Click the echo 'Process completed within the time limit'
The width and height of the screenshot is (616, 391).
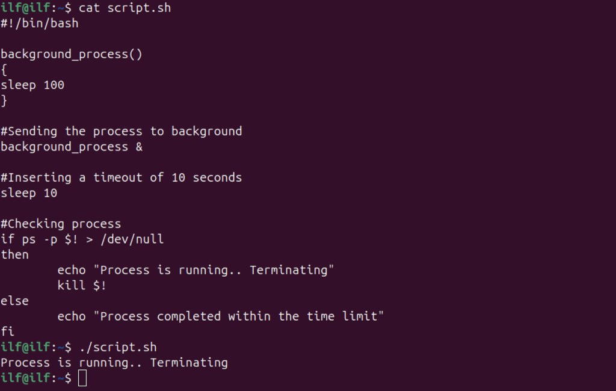click(220, 316)
